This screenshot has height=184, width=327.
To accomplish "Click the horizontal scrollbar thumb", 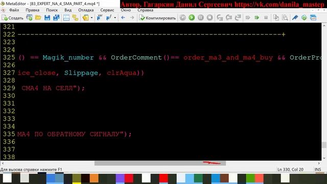I will (160, 163).
